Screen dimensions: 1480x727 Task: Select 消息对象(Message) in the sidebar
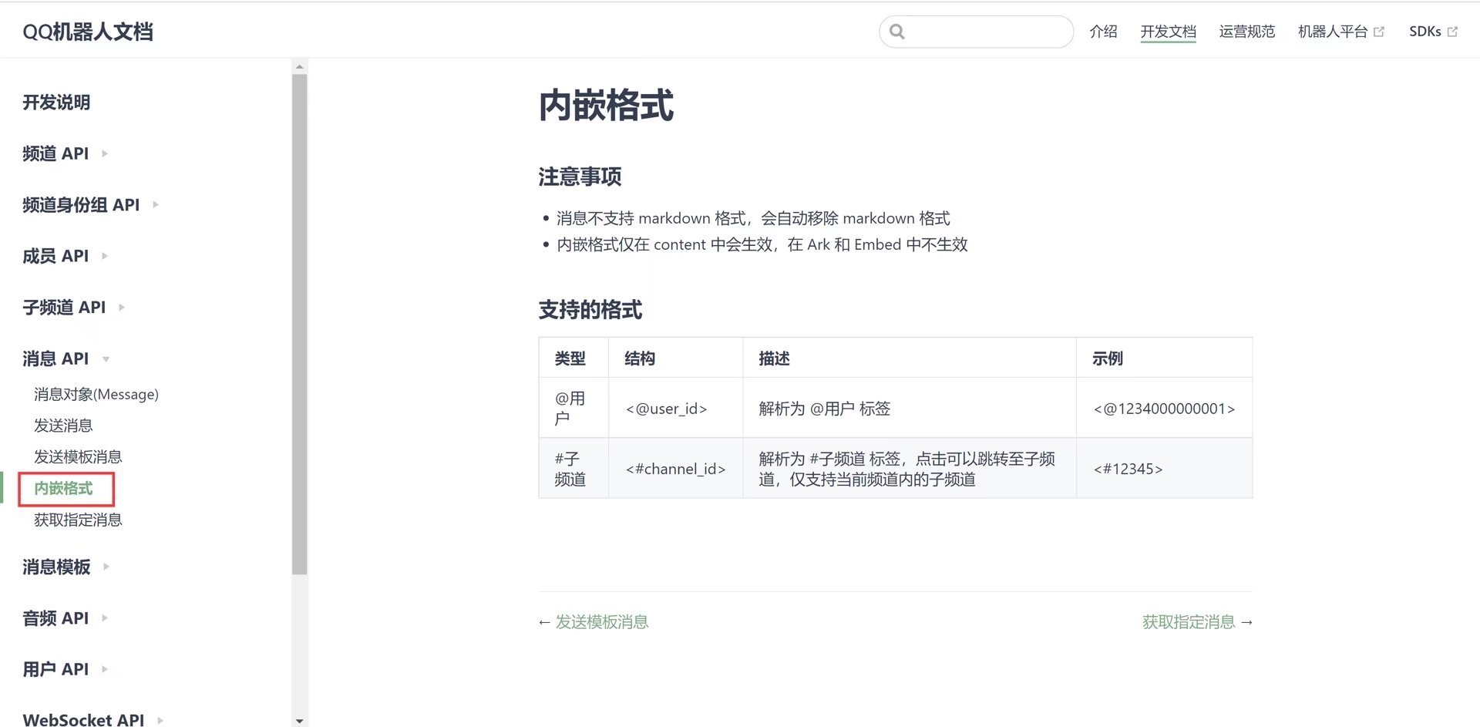point(96,394)
